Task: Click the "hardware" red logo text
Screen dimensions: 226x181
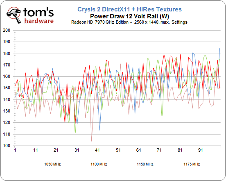Action: click(x=39, y=21)
